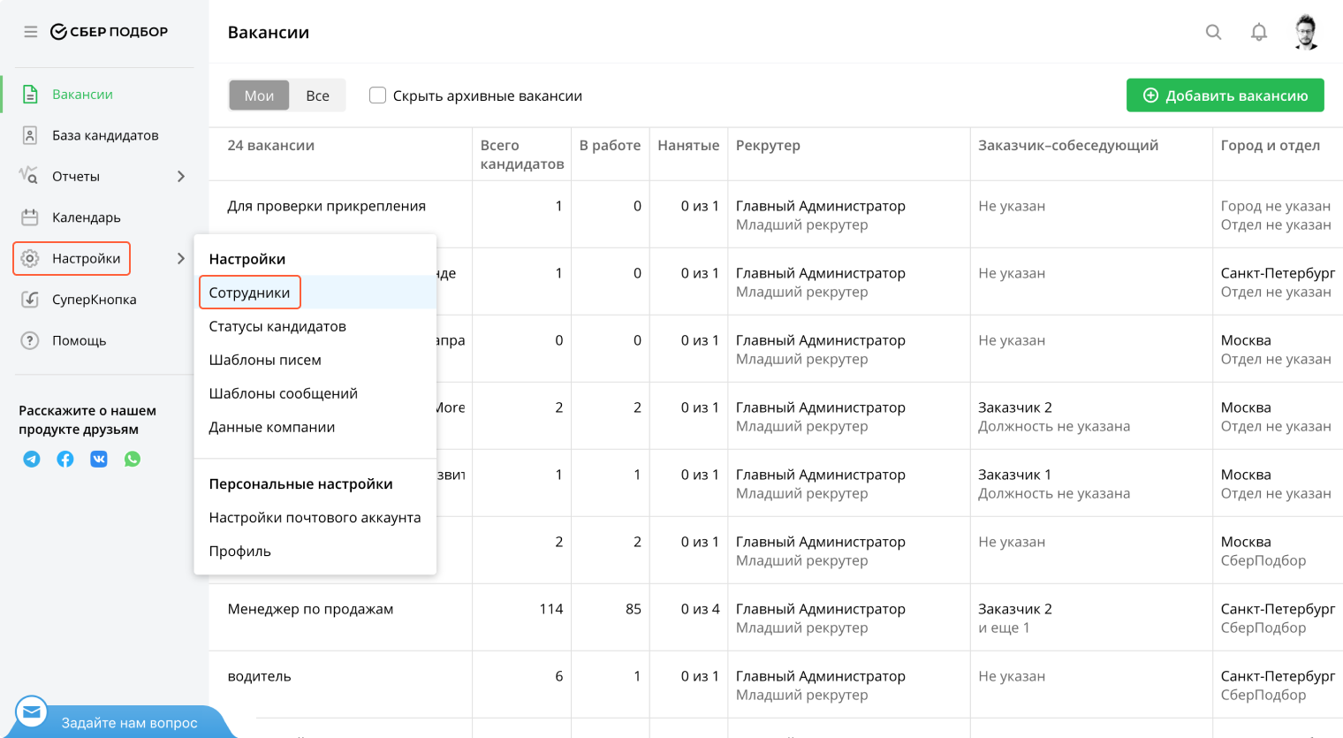
Task: Choose 'Настройки почтового аккаунта' menu item
Action: tap(315, 517)
